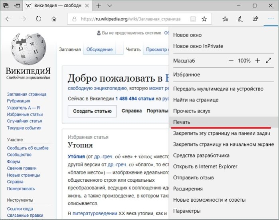
Task: Go back with the back arrow
Action: (8, 19)
